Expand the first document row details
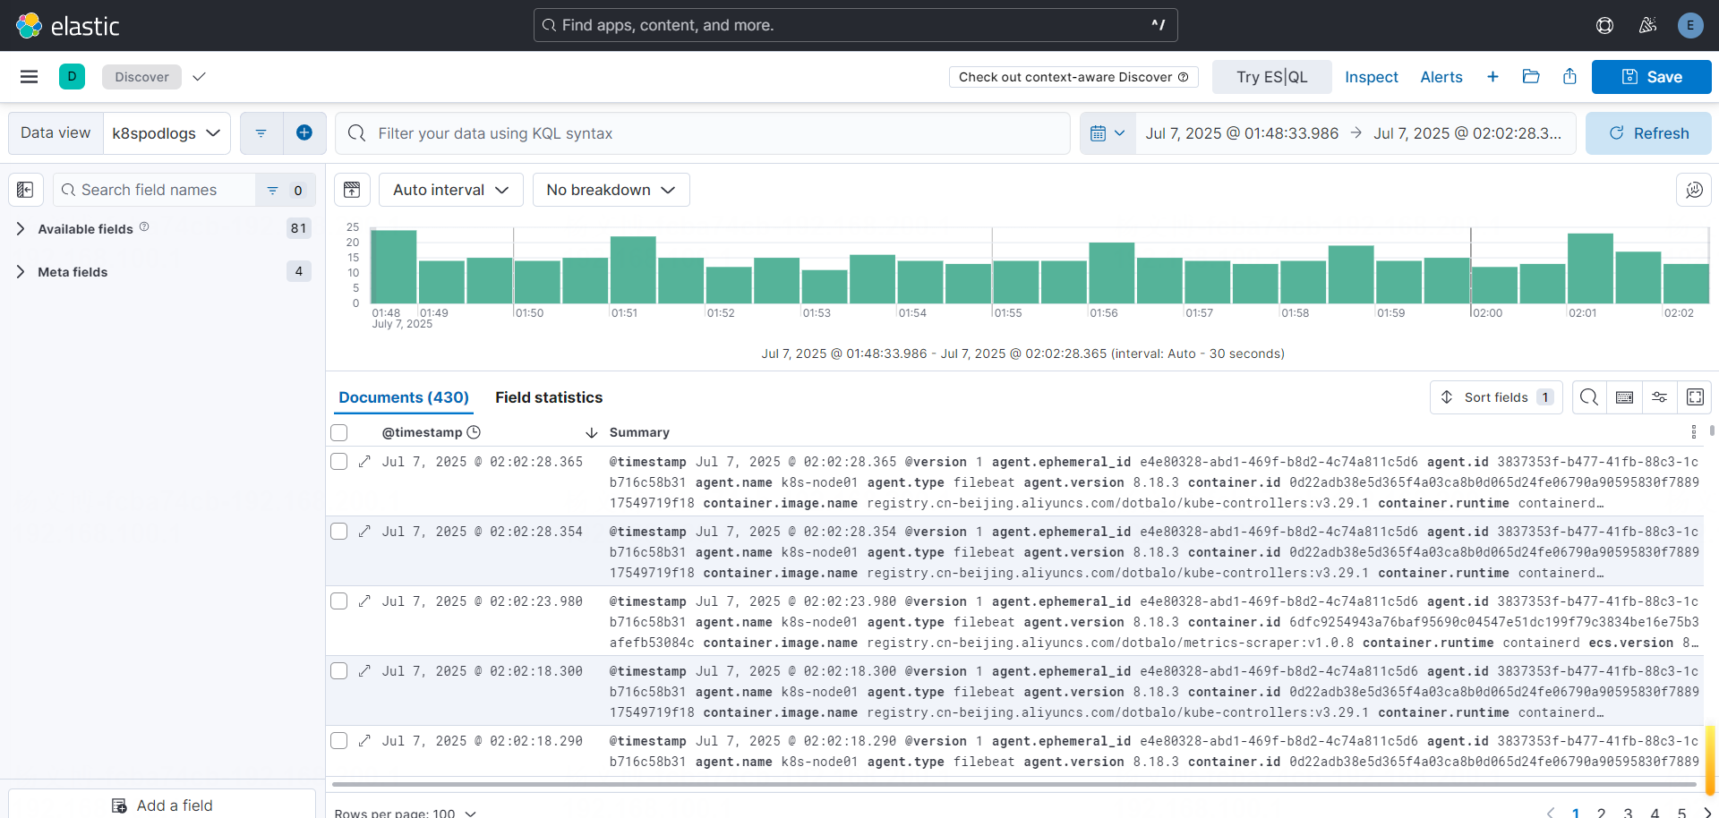This screenshot has height=818, width=1719. pos(364,462)
